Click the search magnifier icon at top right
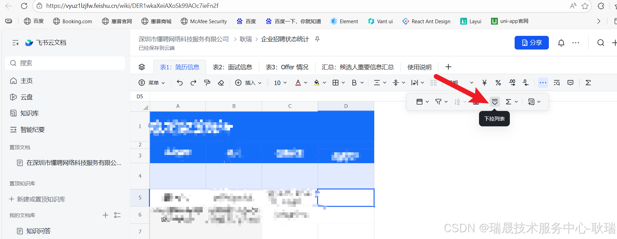The width and height of the screenshot is (617, 239). click(601, 43)
